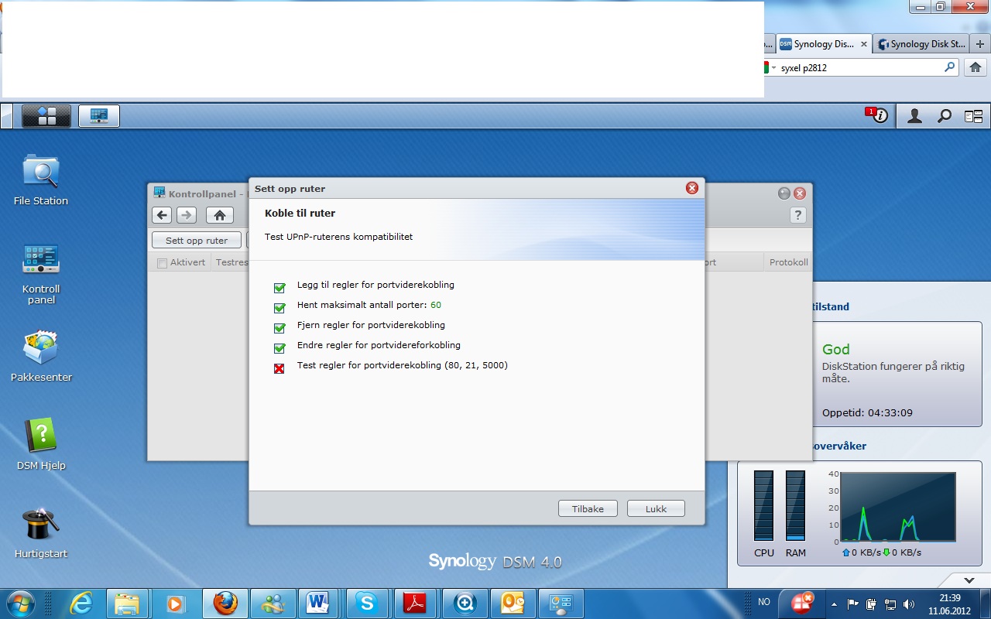The height and width of the screenshot is (619, 991).
Task: Click Firefox home button
Action: pyautogui.click(x=976, y=67)
